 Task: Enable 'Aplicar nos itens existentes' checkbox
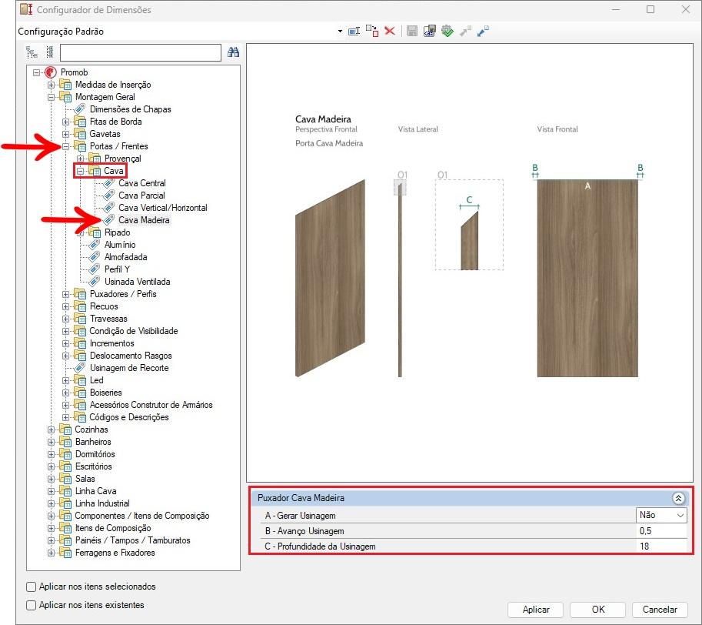pyautogui.click(x=32, y=605)
